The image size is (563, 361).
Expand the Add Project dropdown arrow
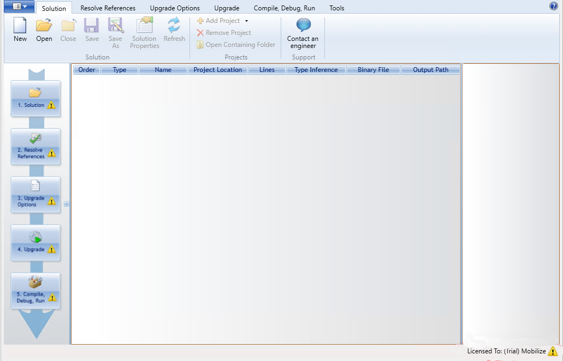[246, 21]
